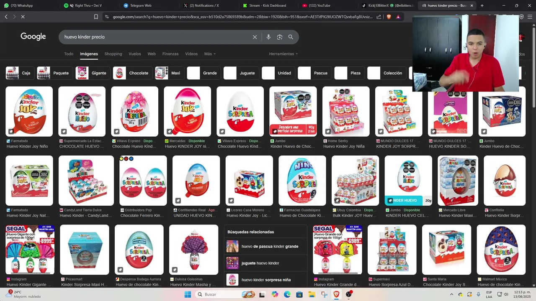Click the Google logo
Image resolution: width=536 pixels, height=301 pixels.
coord(33,37)
